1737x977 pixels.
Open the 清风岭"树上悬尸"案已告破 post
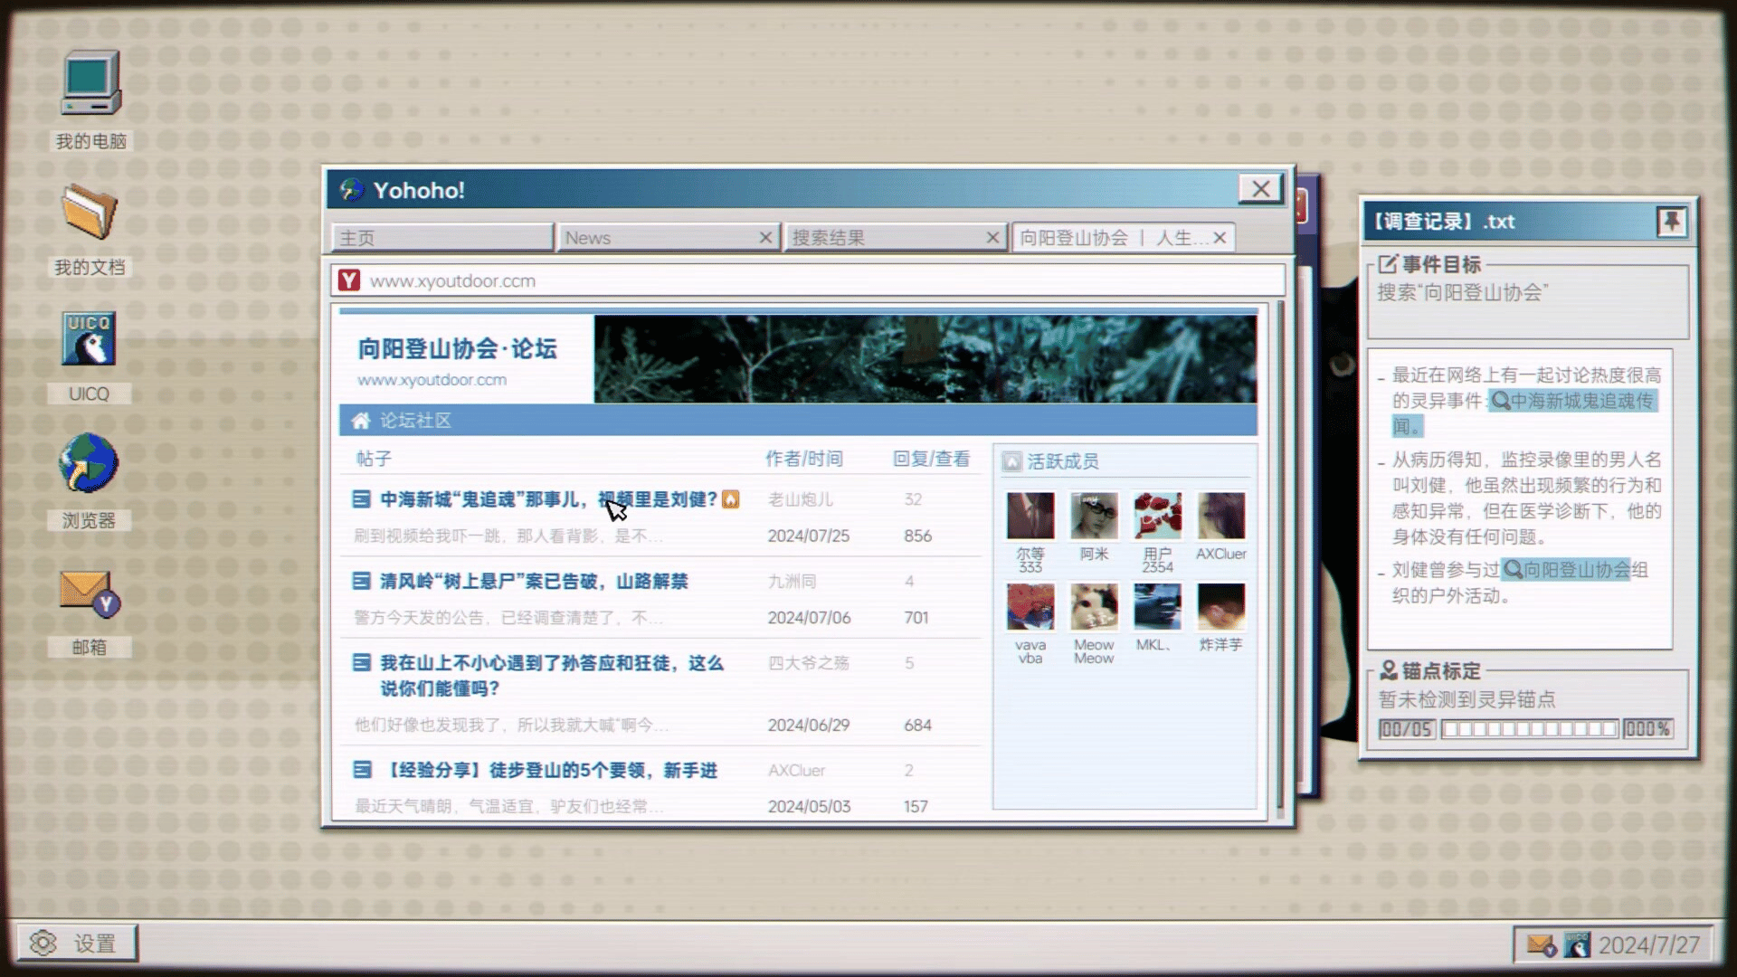tap(533, 581)
